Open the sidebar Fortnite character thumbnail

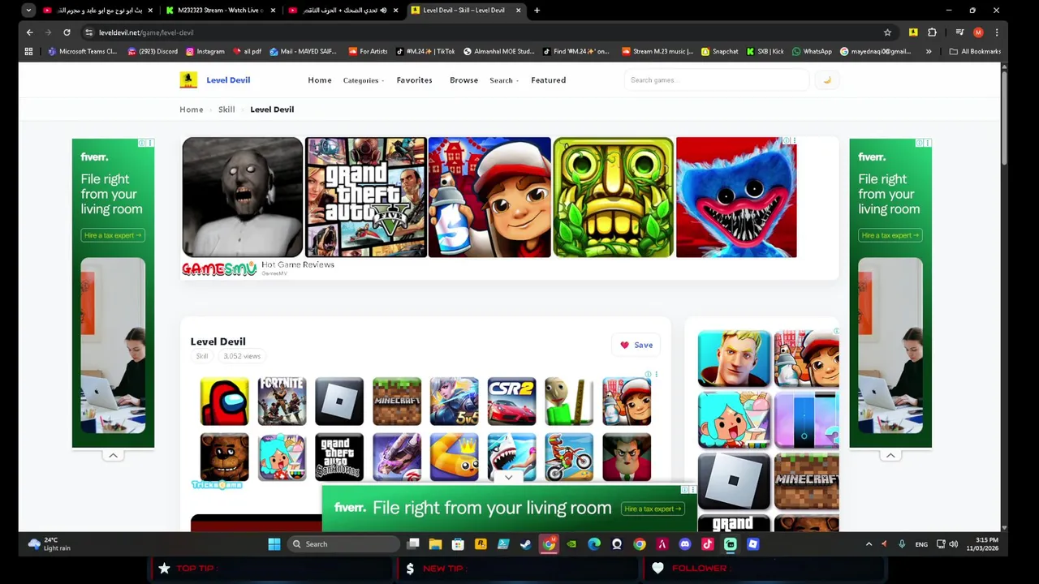click(x=734, y=359)
